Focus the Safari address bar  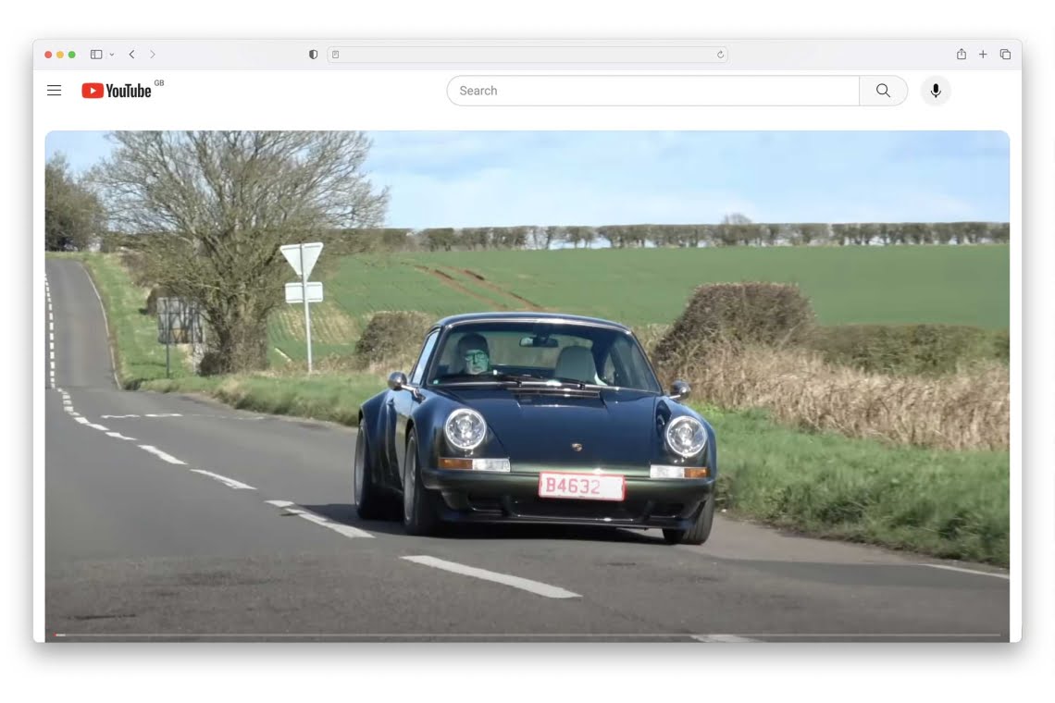(x=527, y=55)
